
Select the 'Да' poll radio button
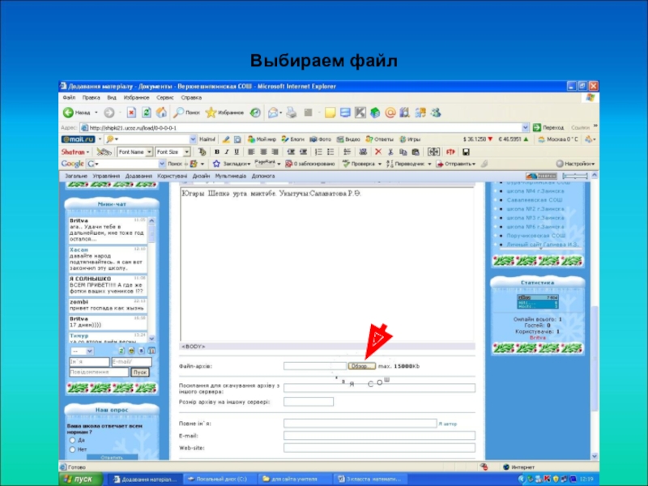point(72,441)
